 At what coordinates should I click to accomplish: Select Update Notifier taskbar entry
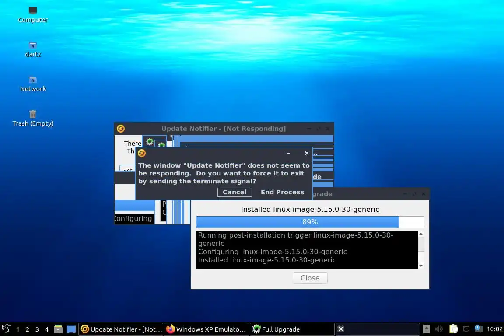(x=121, y=329)
